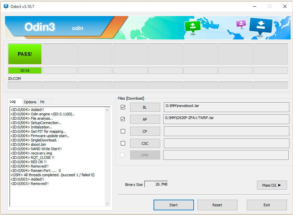Select log line 'sboot.bin'
Viewport: 293px width, 215px height.
28,144
